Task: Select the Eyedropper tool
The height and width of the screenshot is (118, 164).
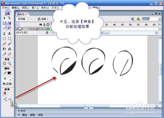Action: click(4, 54)
